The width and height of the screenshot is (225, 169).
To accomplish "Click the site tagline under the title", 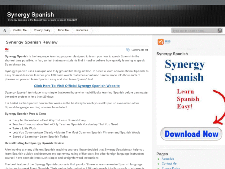I will point(42,20).
